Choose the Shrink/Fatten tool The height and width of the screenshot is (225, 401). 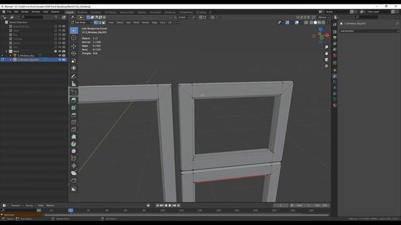pos(74,166)
